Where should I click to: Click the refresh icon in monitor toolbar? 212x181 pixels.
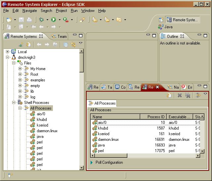click(x=169, y=95)
